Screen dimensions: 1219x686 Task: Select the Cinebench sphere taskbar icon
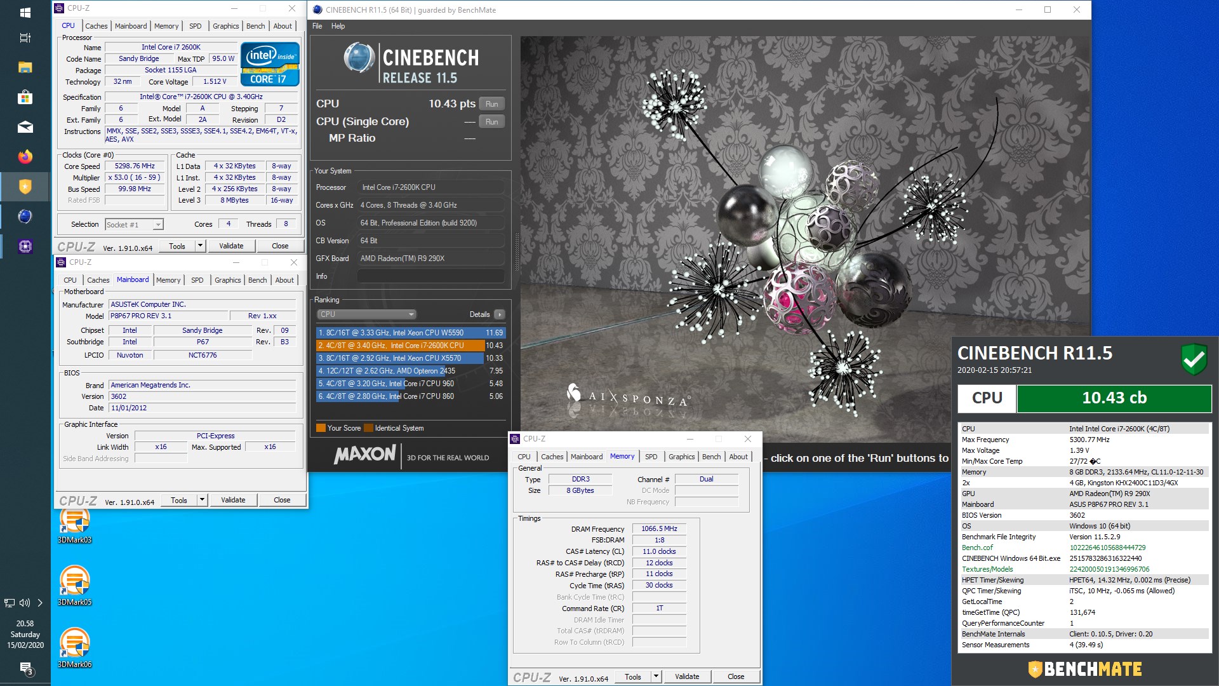[x=25, y=217]
